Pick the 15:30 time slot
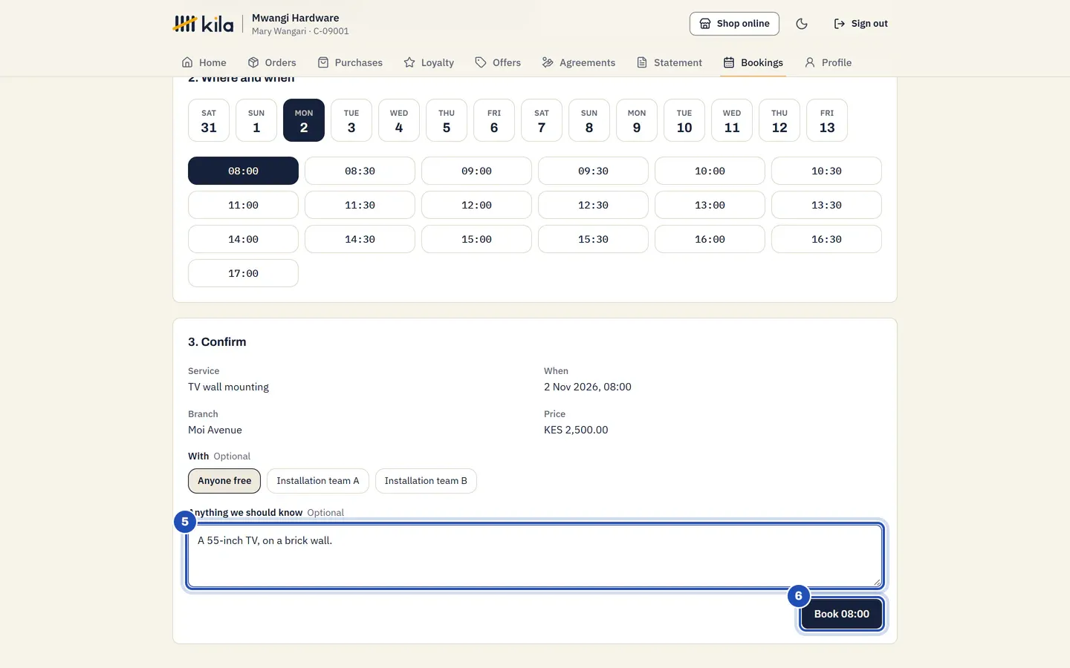 (593, 239)
